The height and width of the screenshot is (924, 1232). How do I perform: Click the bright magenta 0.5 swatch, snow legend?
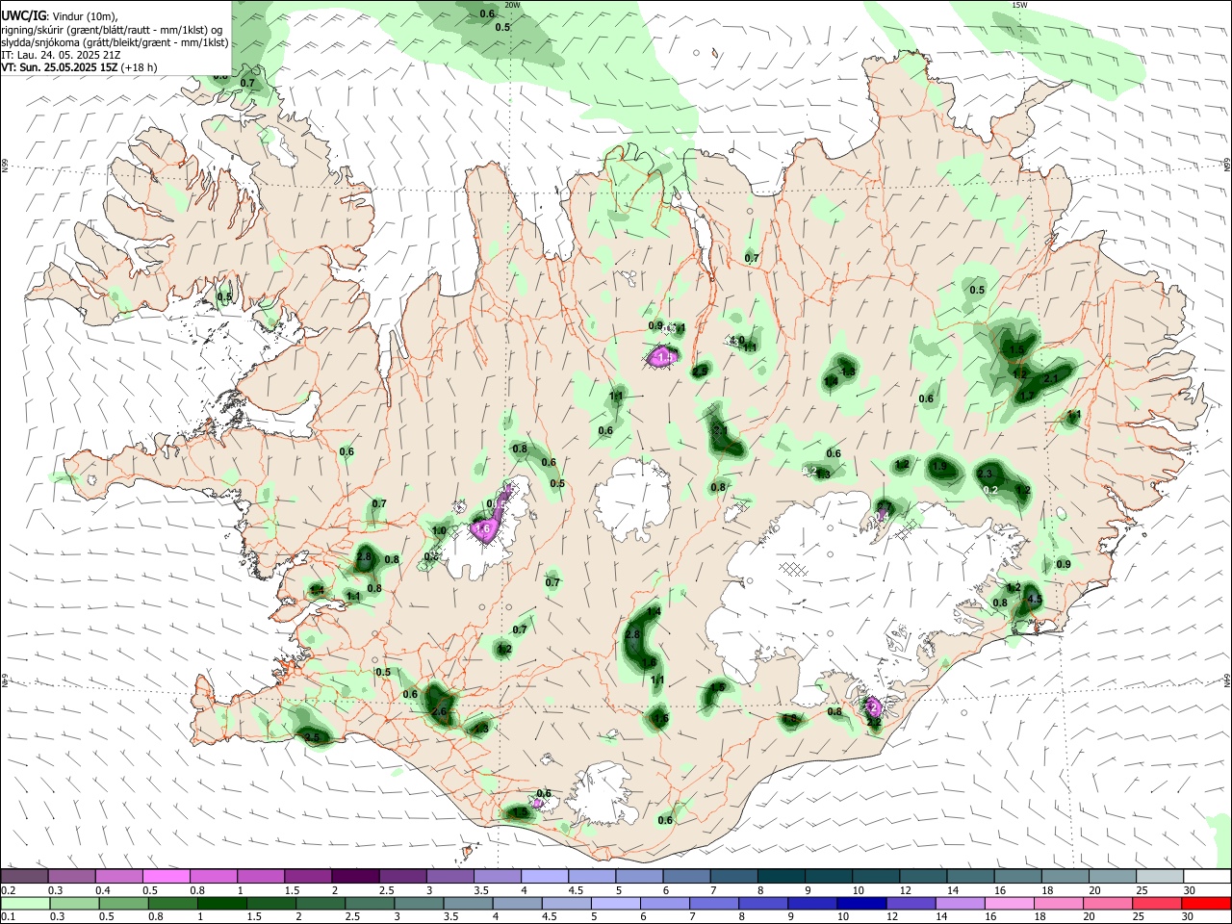click(x=166, y=876)
